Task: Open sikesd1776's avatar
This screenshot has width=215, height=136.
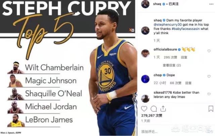Action: (x=145, y=98)
